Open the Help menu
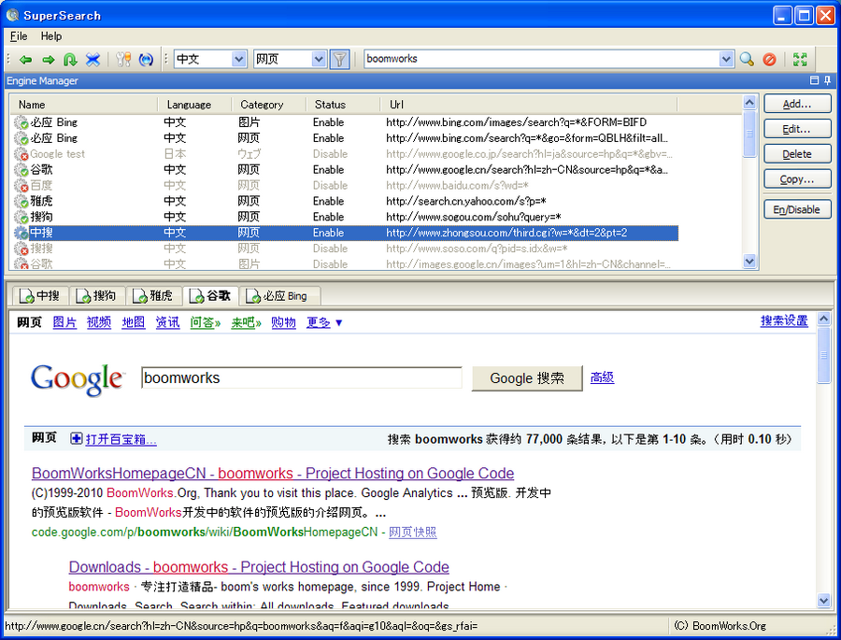 (51, 36)
